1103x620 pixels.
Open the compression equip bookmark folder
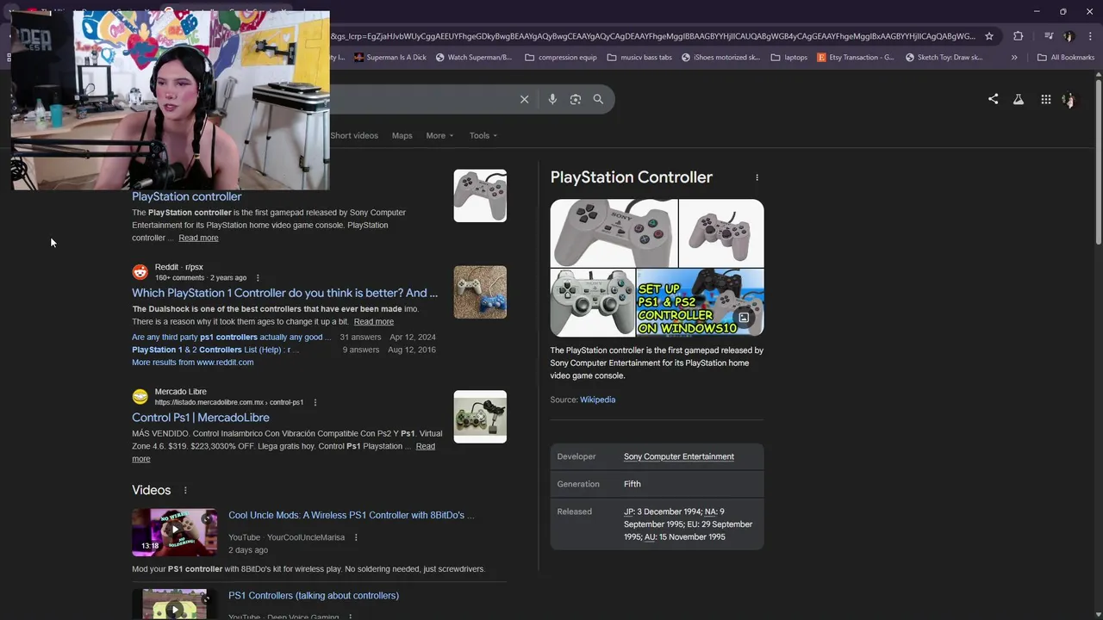point(560,58)
